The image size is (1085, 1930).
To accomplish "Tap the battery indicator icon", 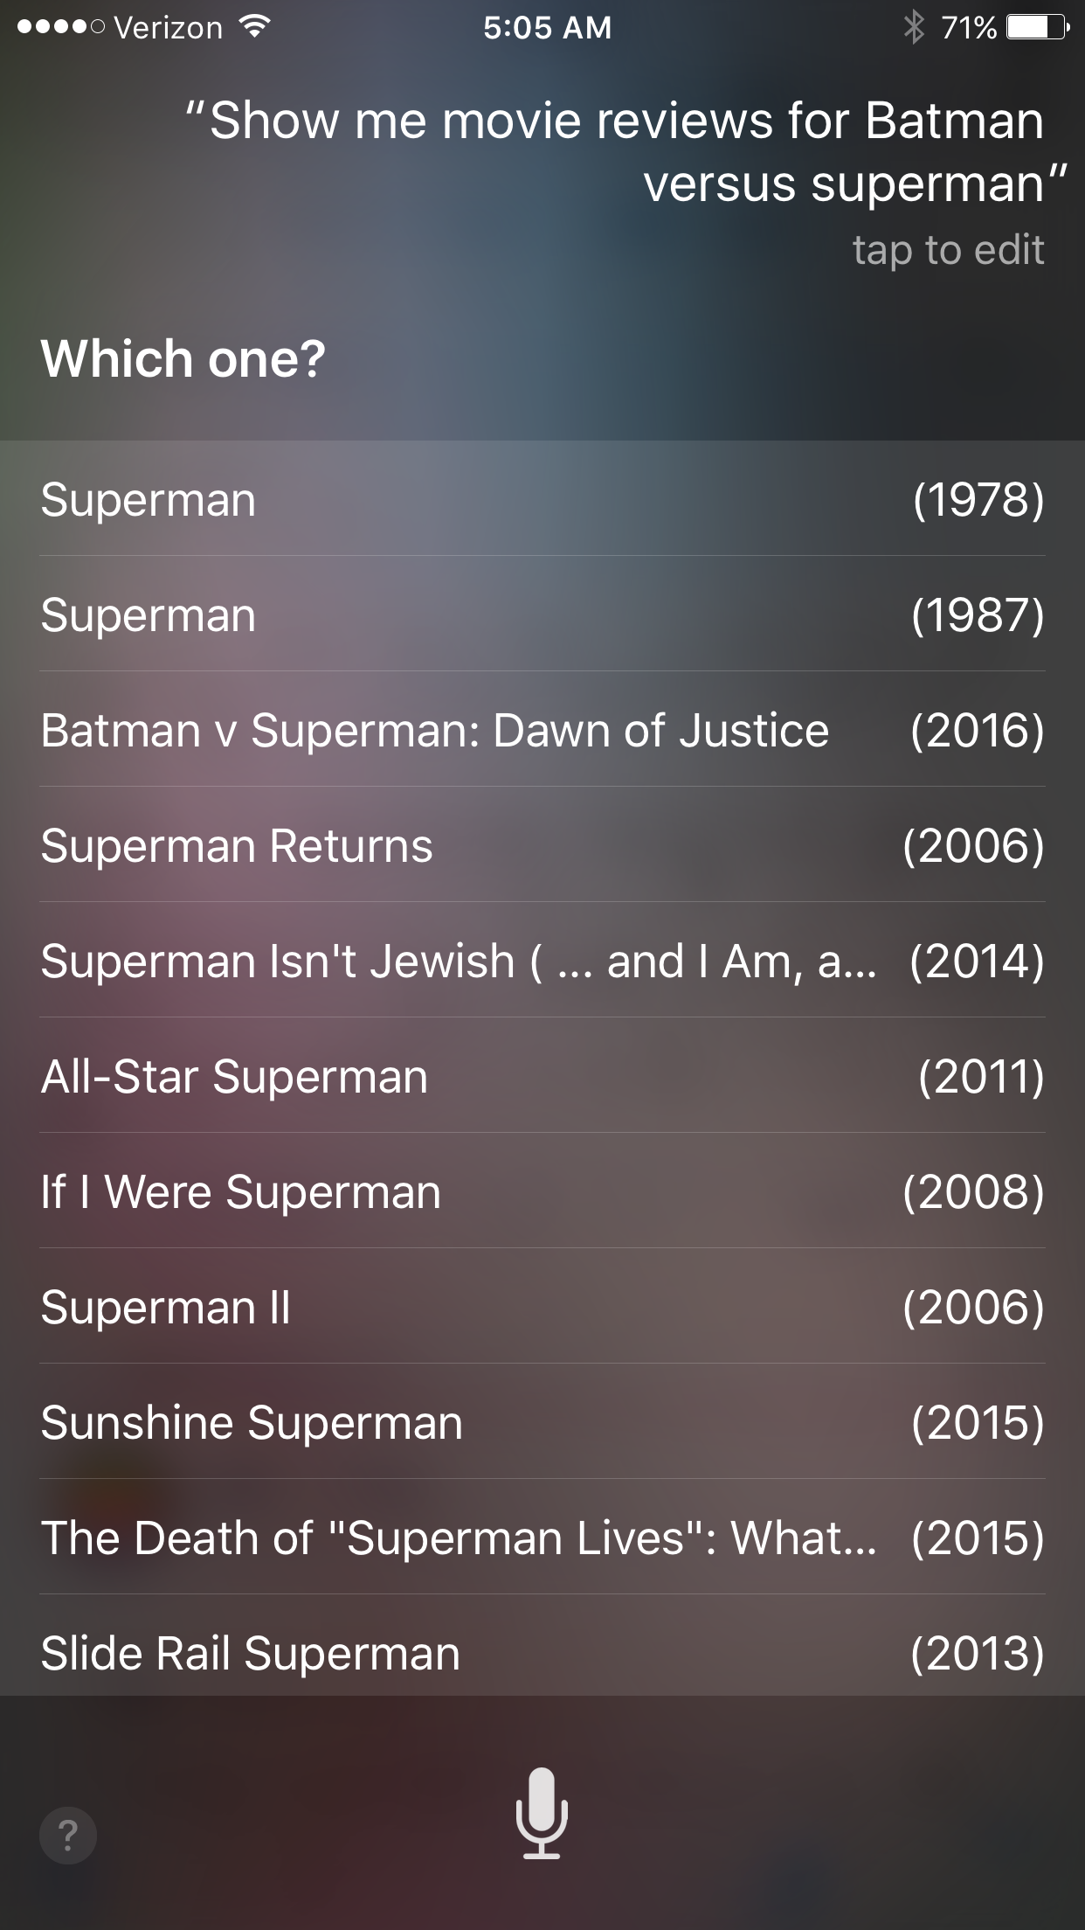I will pos(1037,28).
